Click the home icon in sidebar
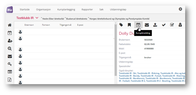 point(10,25)
